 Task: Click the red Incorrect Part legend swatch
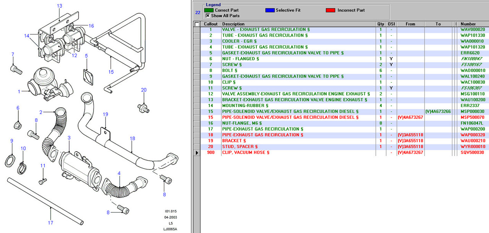point(330,10)
